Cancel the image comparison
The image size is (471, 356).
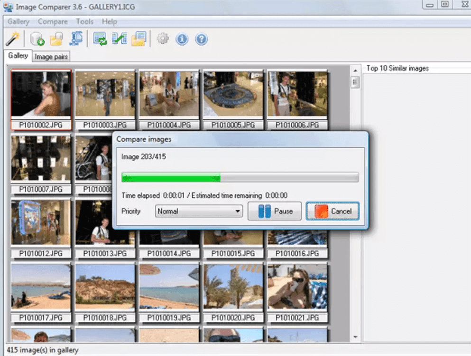(x=332, y=211)
